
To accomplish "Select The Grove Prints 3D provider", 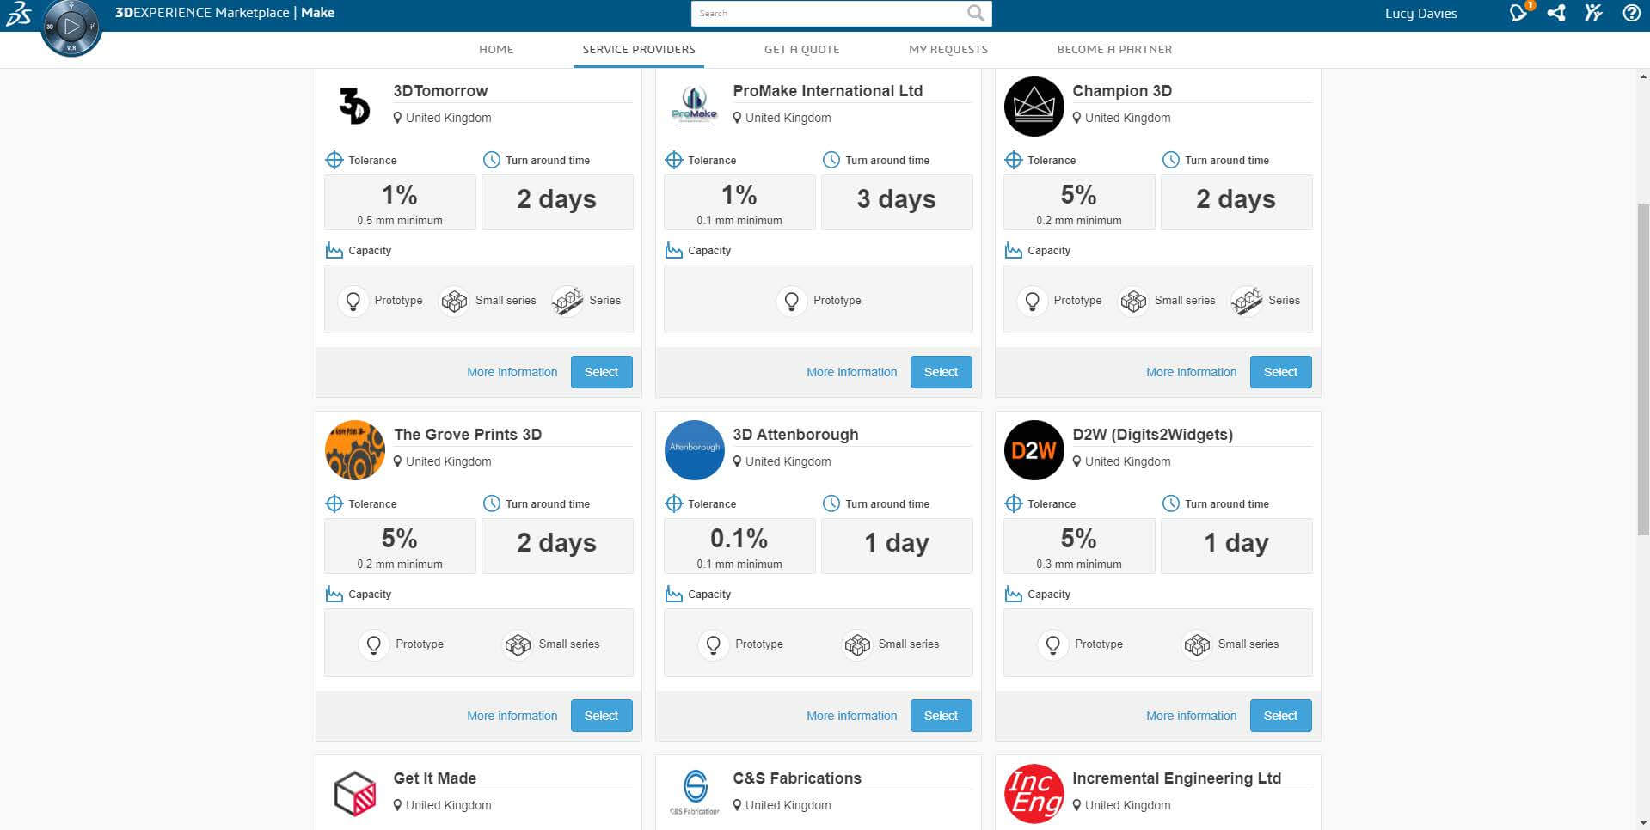I will click(x=602, y=716).
